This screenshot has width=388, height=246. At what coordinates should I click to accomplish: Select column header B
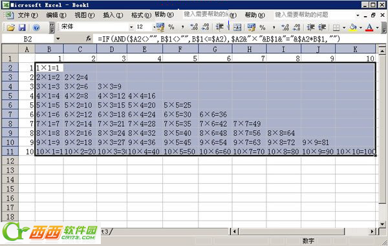click(x=49, y=49)
